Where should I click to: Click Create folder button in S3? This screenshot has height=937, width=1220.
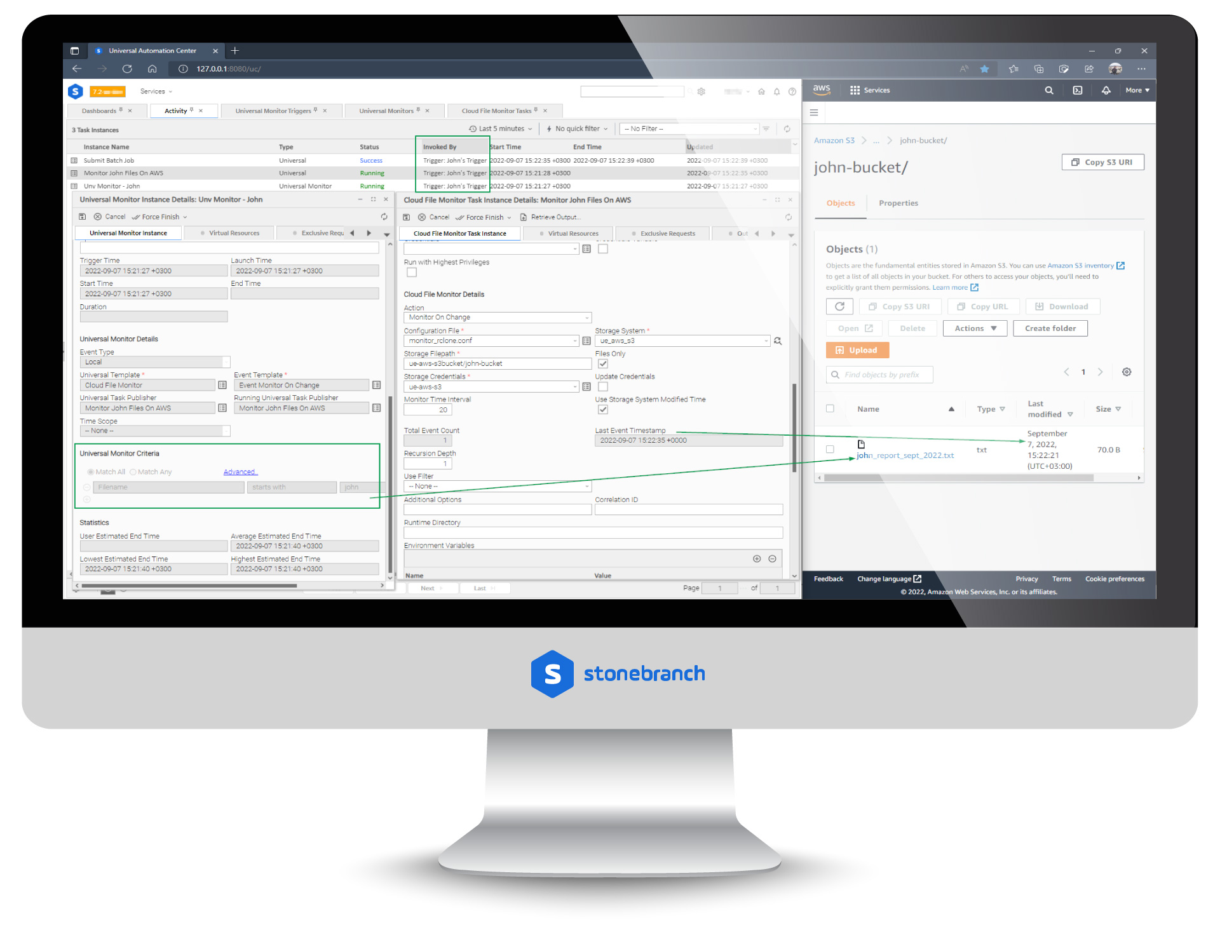[x=1050, y=328]
